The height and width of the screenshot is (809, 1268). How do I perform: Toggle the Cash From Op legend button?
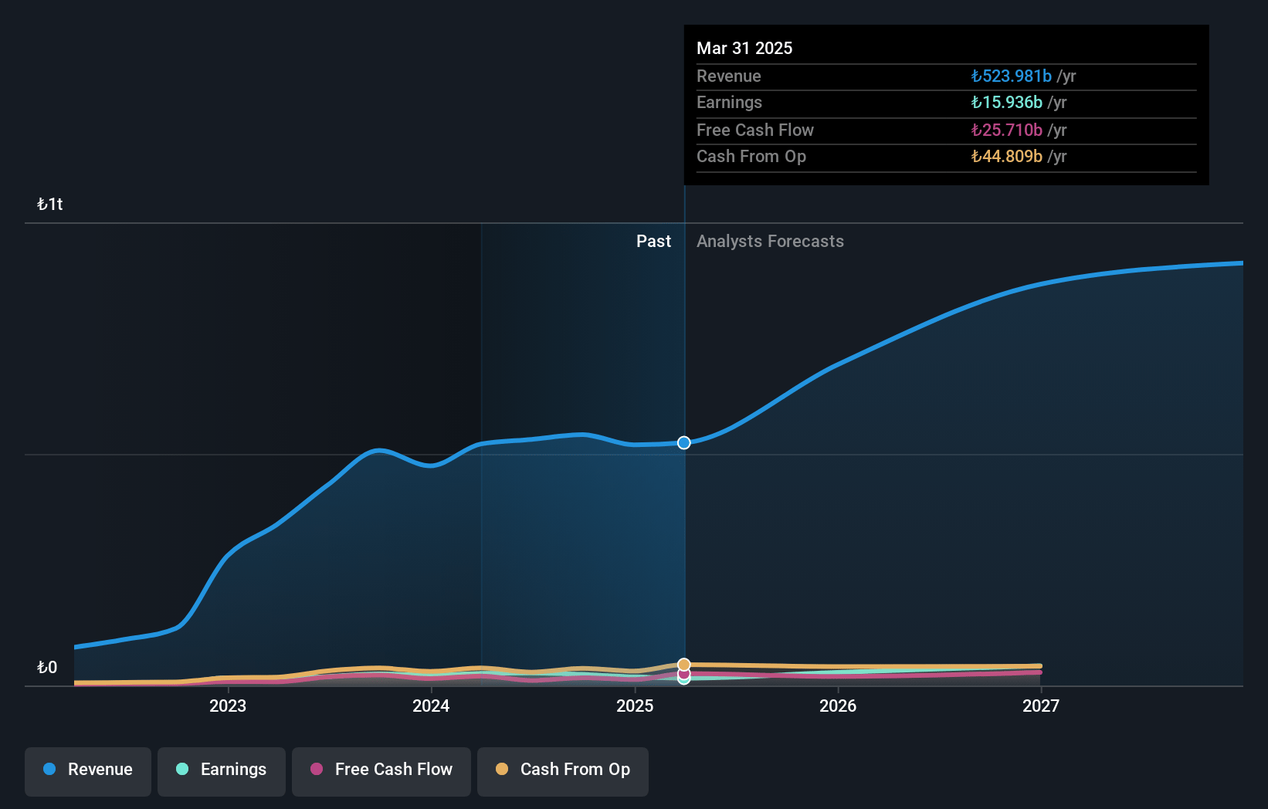[x=563, y=771]
